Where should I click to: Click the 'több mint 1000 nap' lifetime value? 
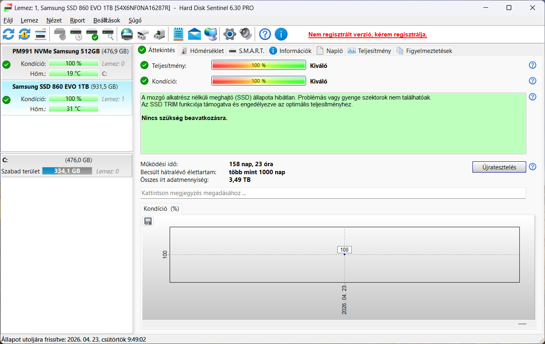(x=257, y=172)
